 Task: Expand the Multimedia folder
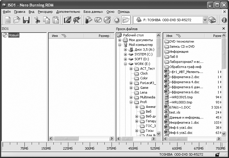(131, 97)
